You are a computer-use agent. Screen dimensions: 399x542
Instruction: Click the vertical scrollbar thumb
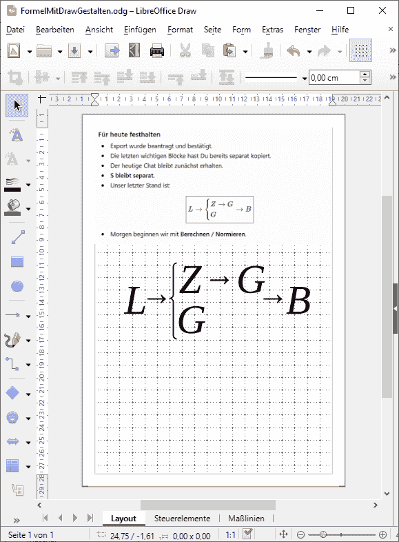(x=387, y=297)
